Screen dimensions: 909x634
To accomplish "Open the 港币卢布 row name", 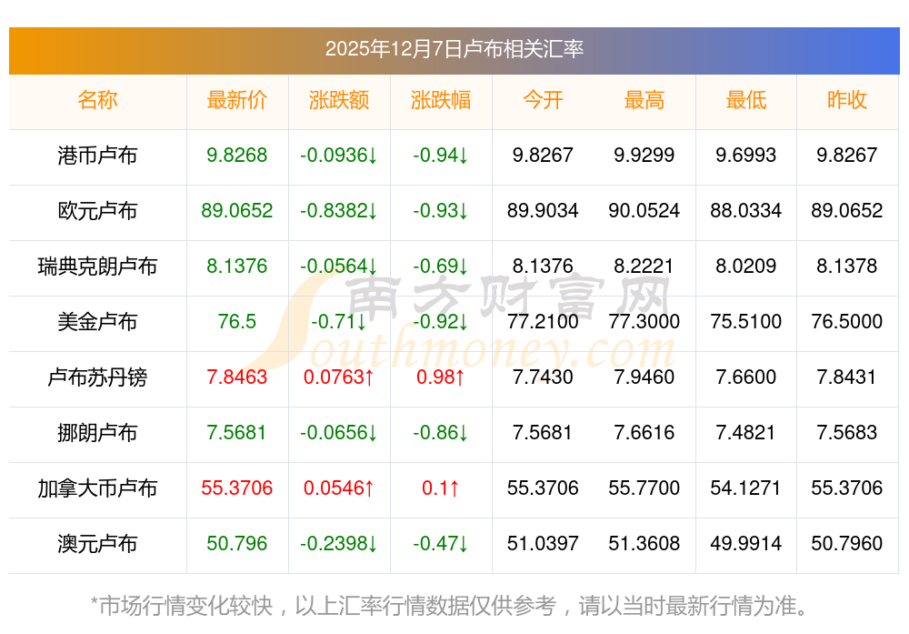I will click(x=97, y=156).
